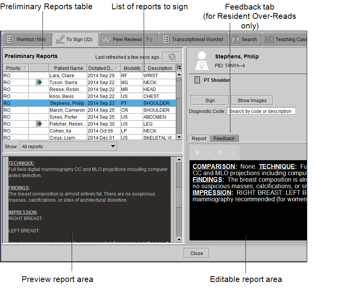This screenshot has width=346, height=290.
Task: Sort by the Priority column header
Action: (16, 68)
